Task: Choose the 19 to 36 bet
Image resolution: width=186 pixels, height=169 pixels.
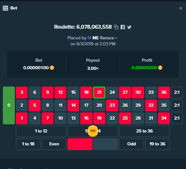Action: tap(157, 144)
